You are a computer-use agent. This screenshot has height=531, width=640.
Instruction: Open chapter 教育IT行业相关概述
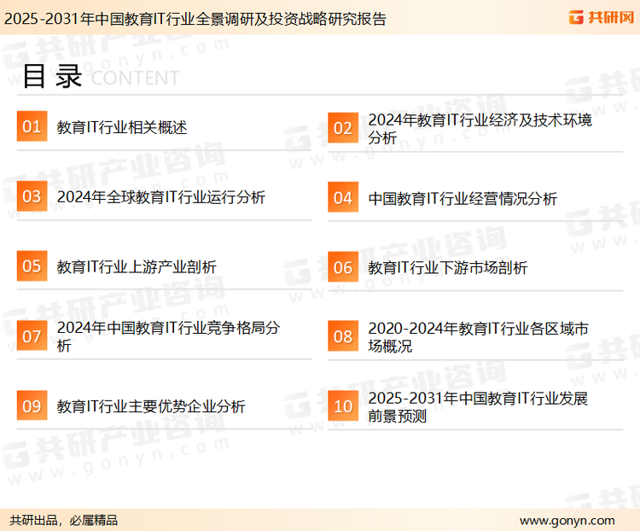tap(122, 127)
